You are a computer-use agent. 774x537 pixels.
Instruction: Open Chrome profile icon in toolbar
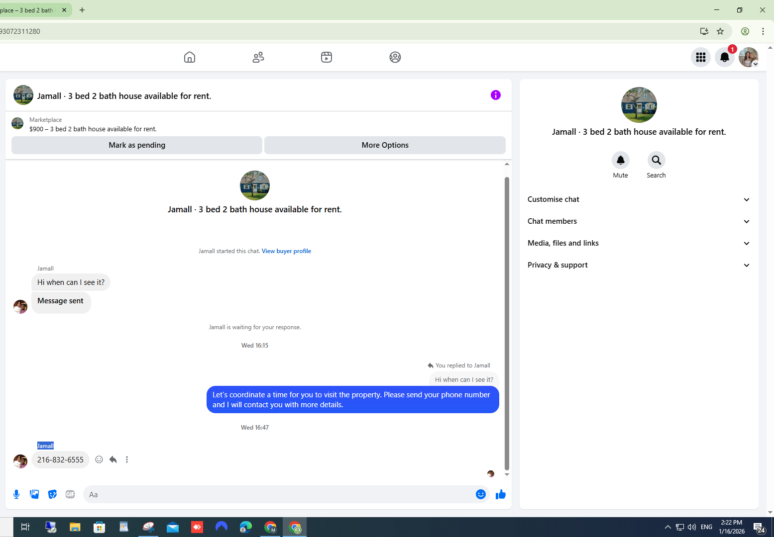[745, 31]
